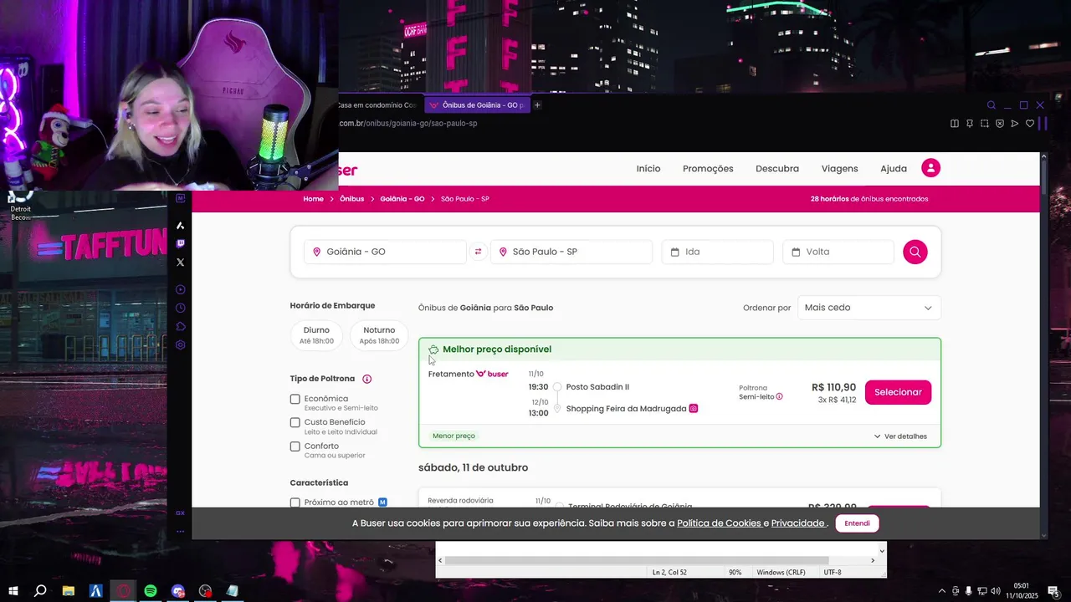Open the browser tab search magnifier

coord(992,105)
